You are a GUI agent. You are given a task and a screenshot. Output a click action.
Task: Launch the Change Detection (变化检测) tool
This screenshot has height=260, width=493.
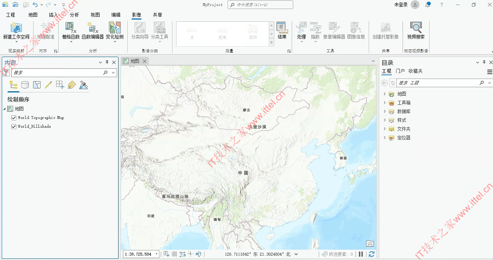pos(115,31)
